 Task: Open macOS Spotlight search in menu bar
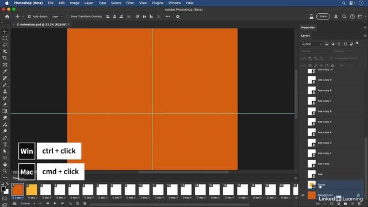pos(344,3)
